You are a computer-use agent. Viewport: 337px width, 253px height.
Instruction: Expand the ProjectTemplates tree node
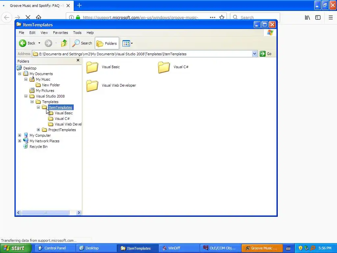(x=38, y=129)
